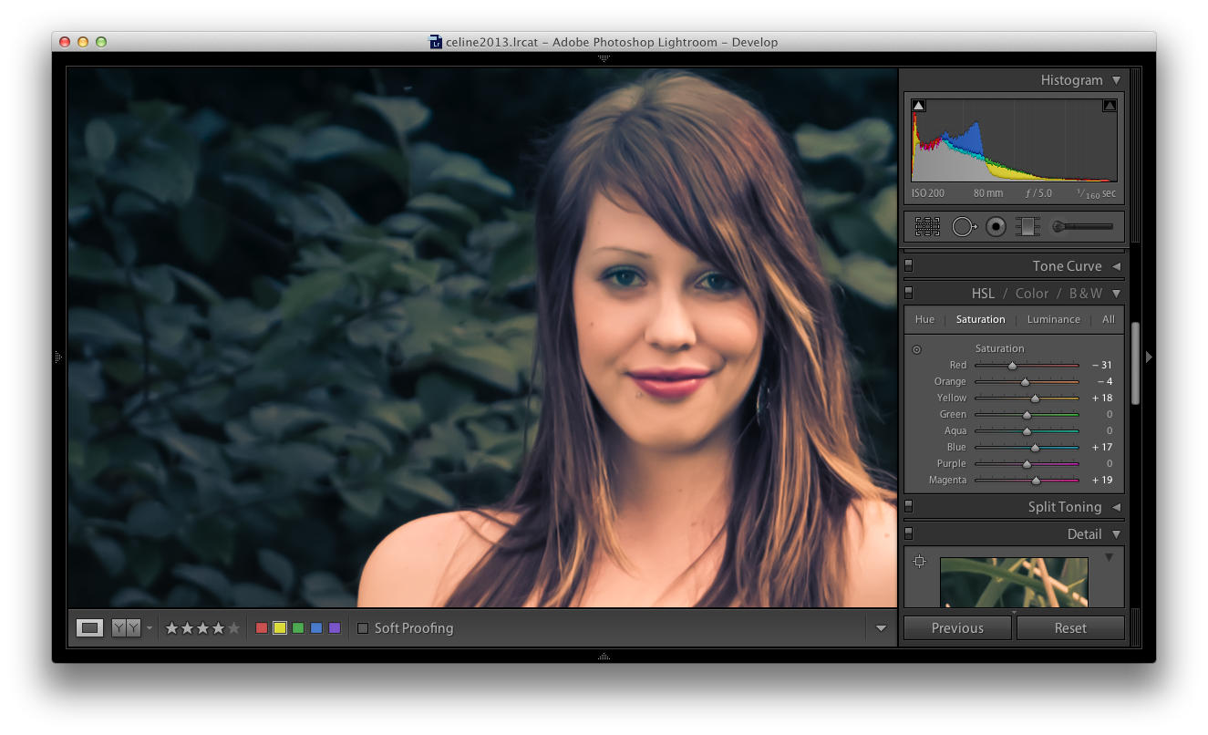Click the Previous button

956,627
